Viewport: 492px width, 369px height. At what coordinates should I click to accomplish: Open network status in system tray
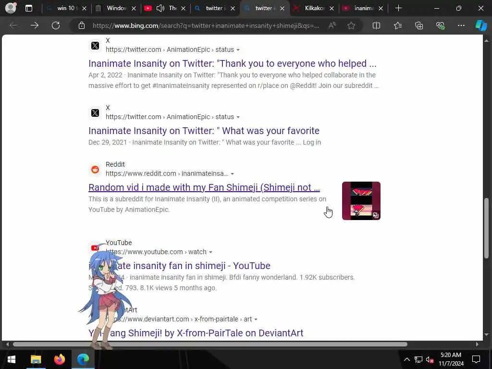pyautogui.click(x=418, y=359)
